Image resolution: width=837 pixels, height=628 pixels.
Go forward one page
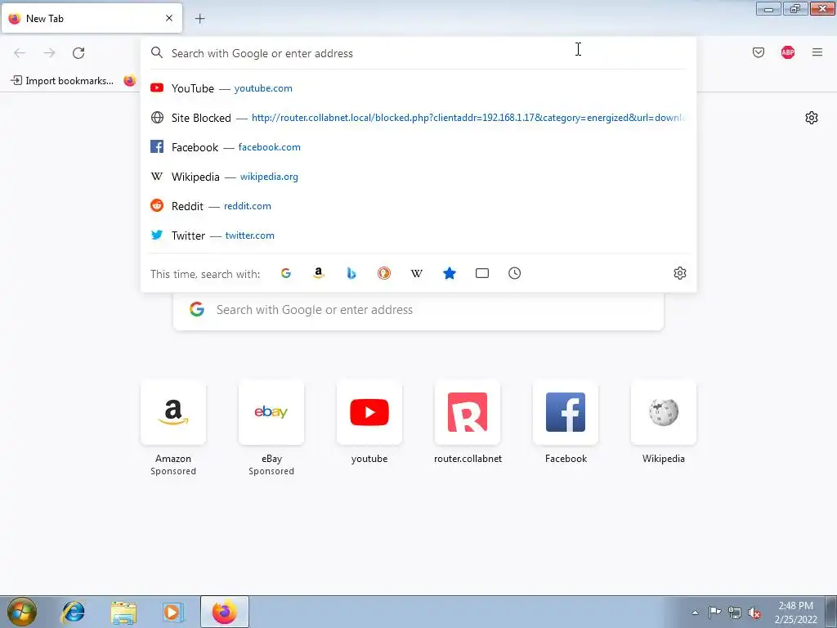point(49,52)
